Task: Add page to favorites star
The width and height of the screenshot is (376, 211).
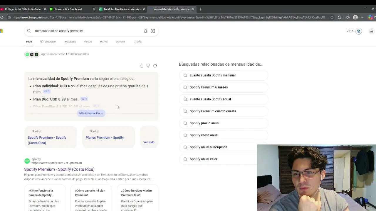Action: coord(332,17)
